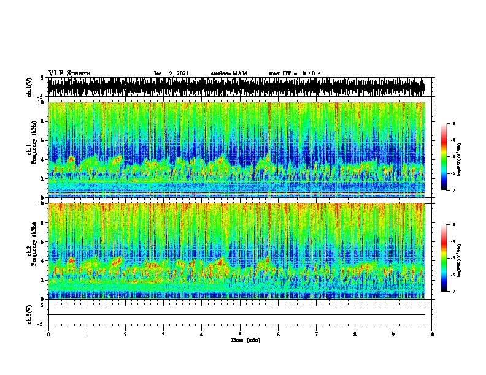Click the "Time (min)" axis label
The width and height of the screenshot is (486, 375).
coord(245,340)
